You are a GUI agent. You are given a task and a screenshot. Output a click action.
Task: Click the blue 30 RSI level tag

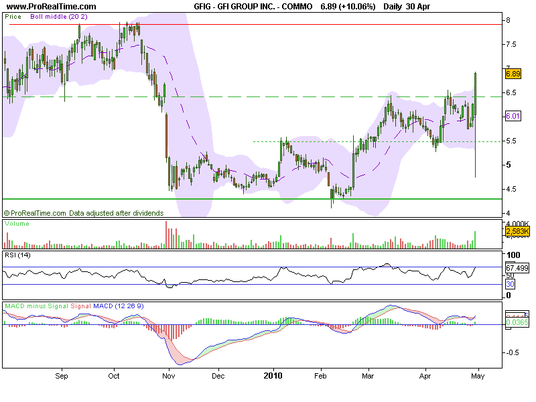[510, 284]
